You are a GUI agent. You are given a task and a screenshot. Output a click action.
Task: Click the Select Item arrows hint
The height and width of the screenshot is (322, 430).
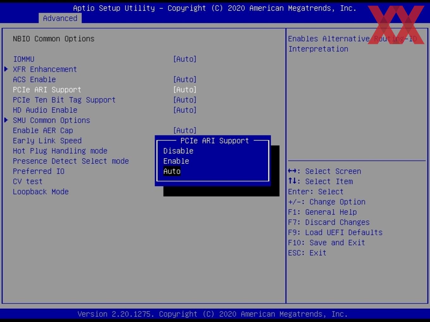(x=320, y=182)
